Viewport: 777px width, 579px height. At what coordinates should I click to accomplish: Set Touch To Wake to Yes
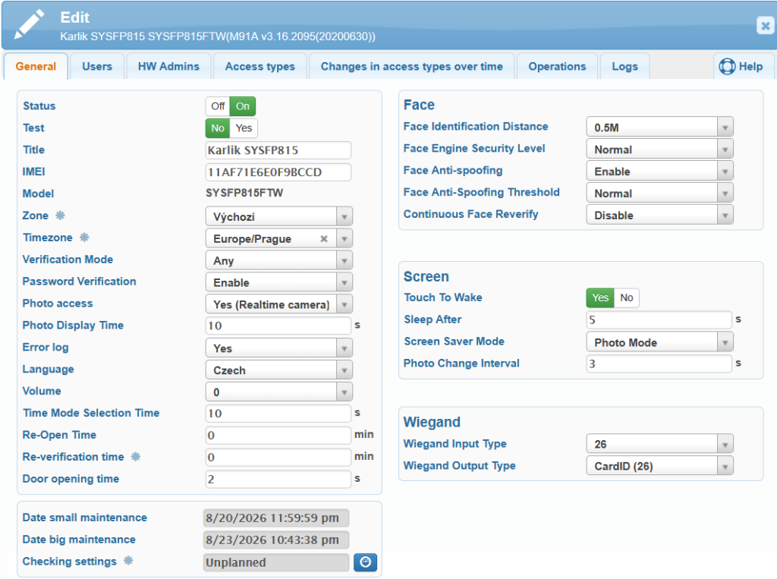click(x=600, y=298)
